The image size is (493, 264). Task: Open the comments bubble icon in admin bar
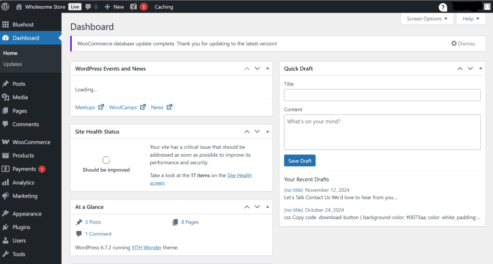pos(88,7)
